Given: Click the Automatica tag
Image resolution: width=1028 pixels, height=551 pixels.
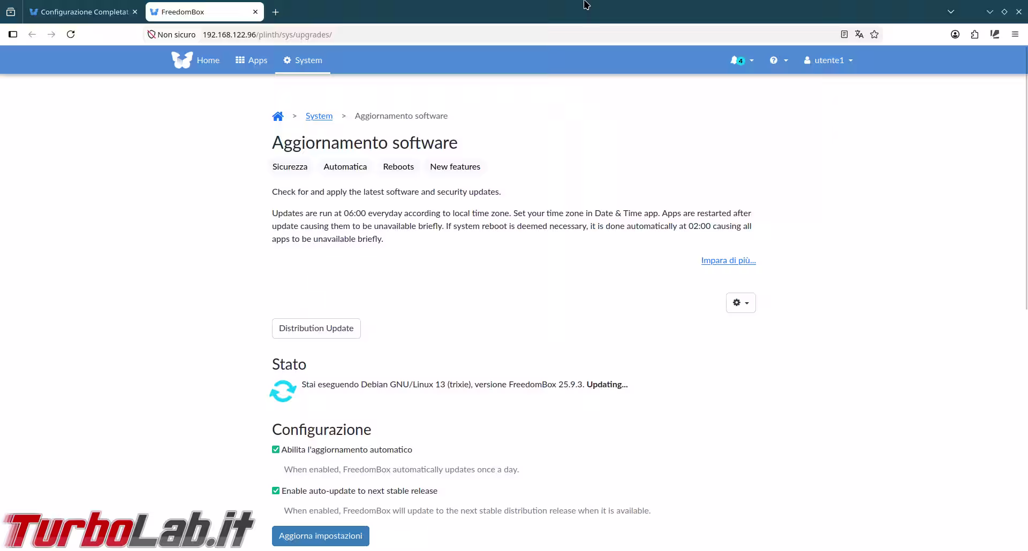Looking at the screenshot, I should (x=345, y=167).
